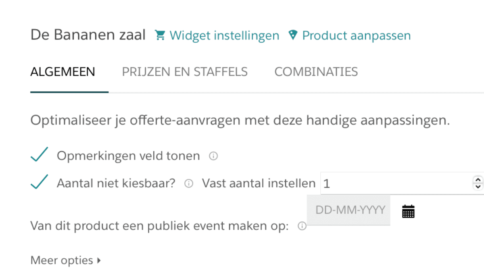This screenshot has height=272, width=484.
Task: Open the COMBINATIES tab
Action: tap(316, 72)
